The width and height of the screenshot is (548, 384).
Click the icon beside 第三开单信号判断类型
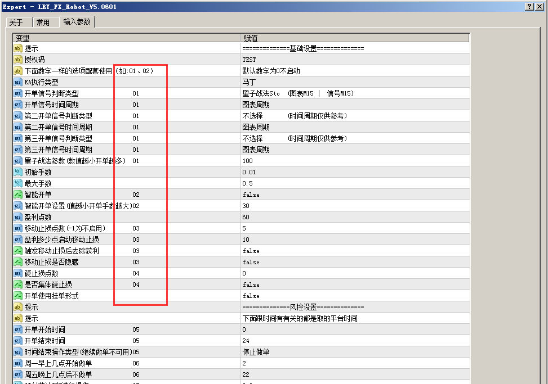pos(18,138)
